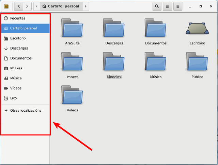Open Recentes in the sidebar
Screen dimensions: 218x165
point(18,18)
